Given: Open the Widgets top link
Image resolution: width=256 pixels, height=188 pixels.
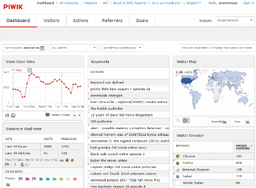Looking at the screenshot, I should (91, 3).
